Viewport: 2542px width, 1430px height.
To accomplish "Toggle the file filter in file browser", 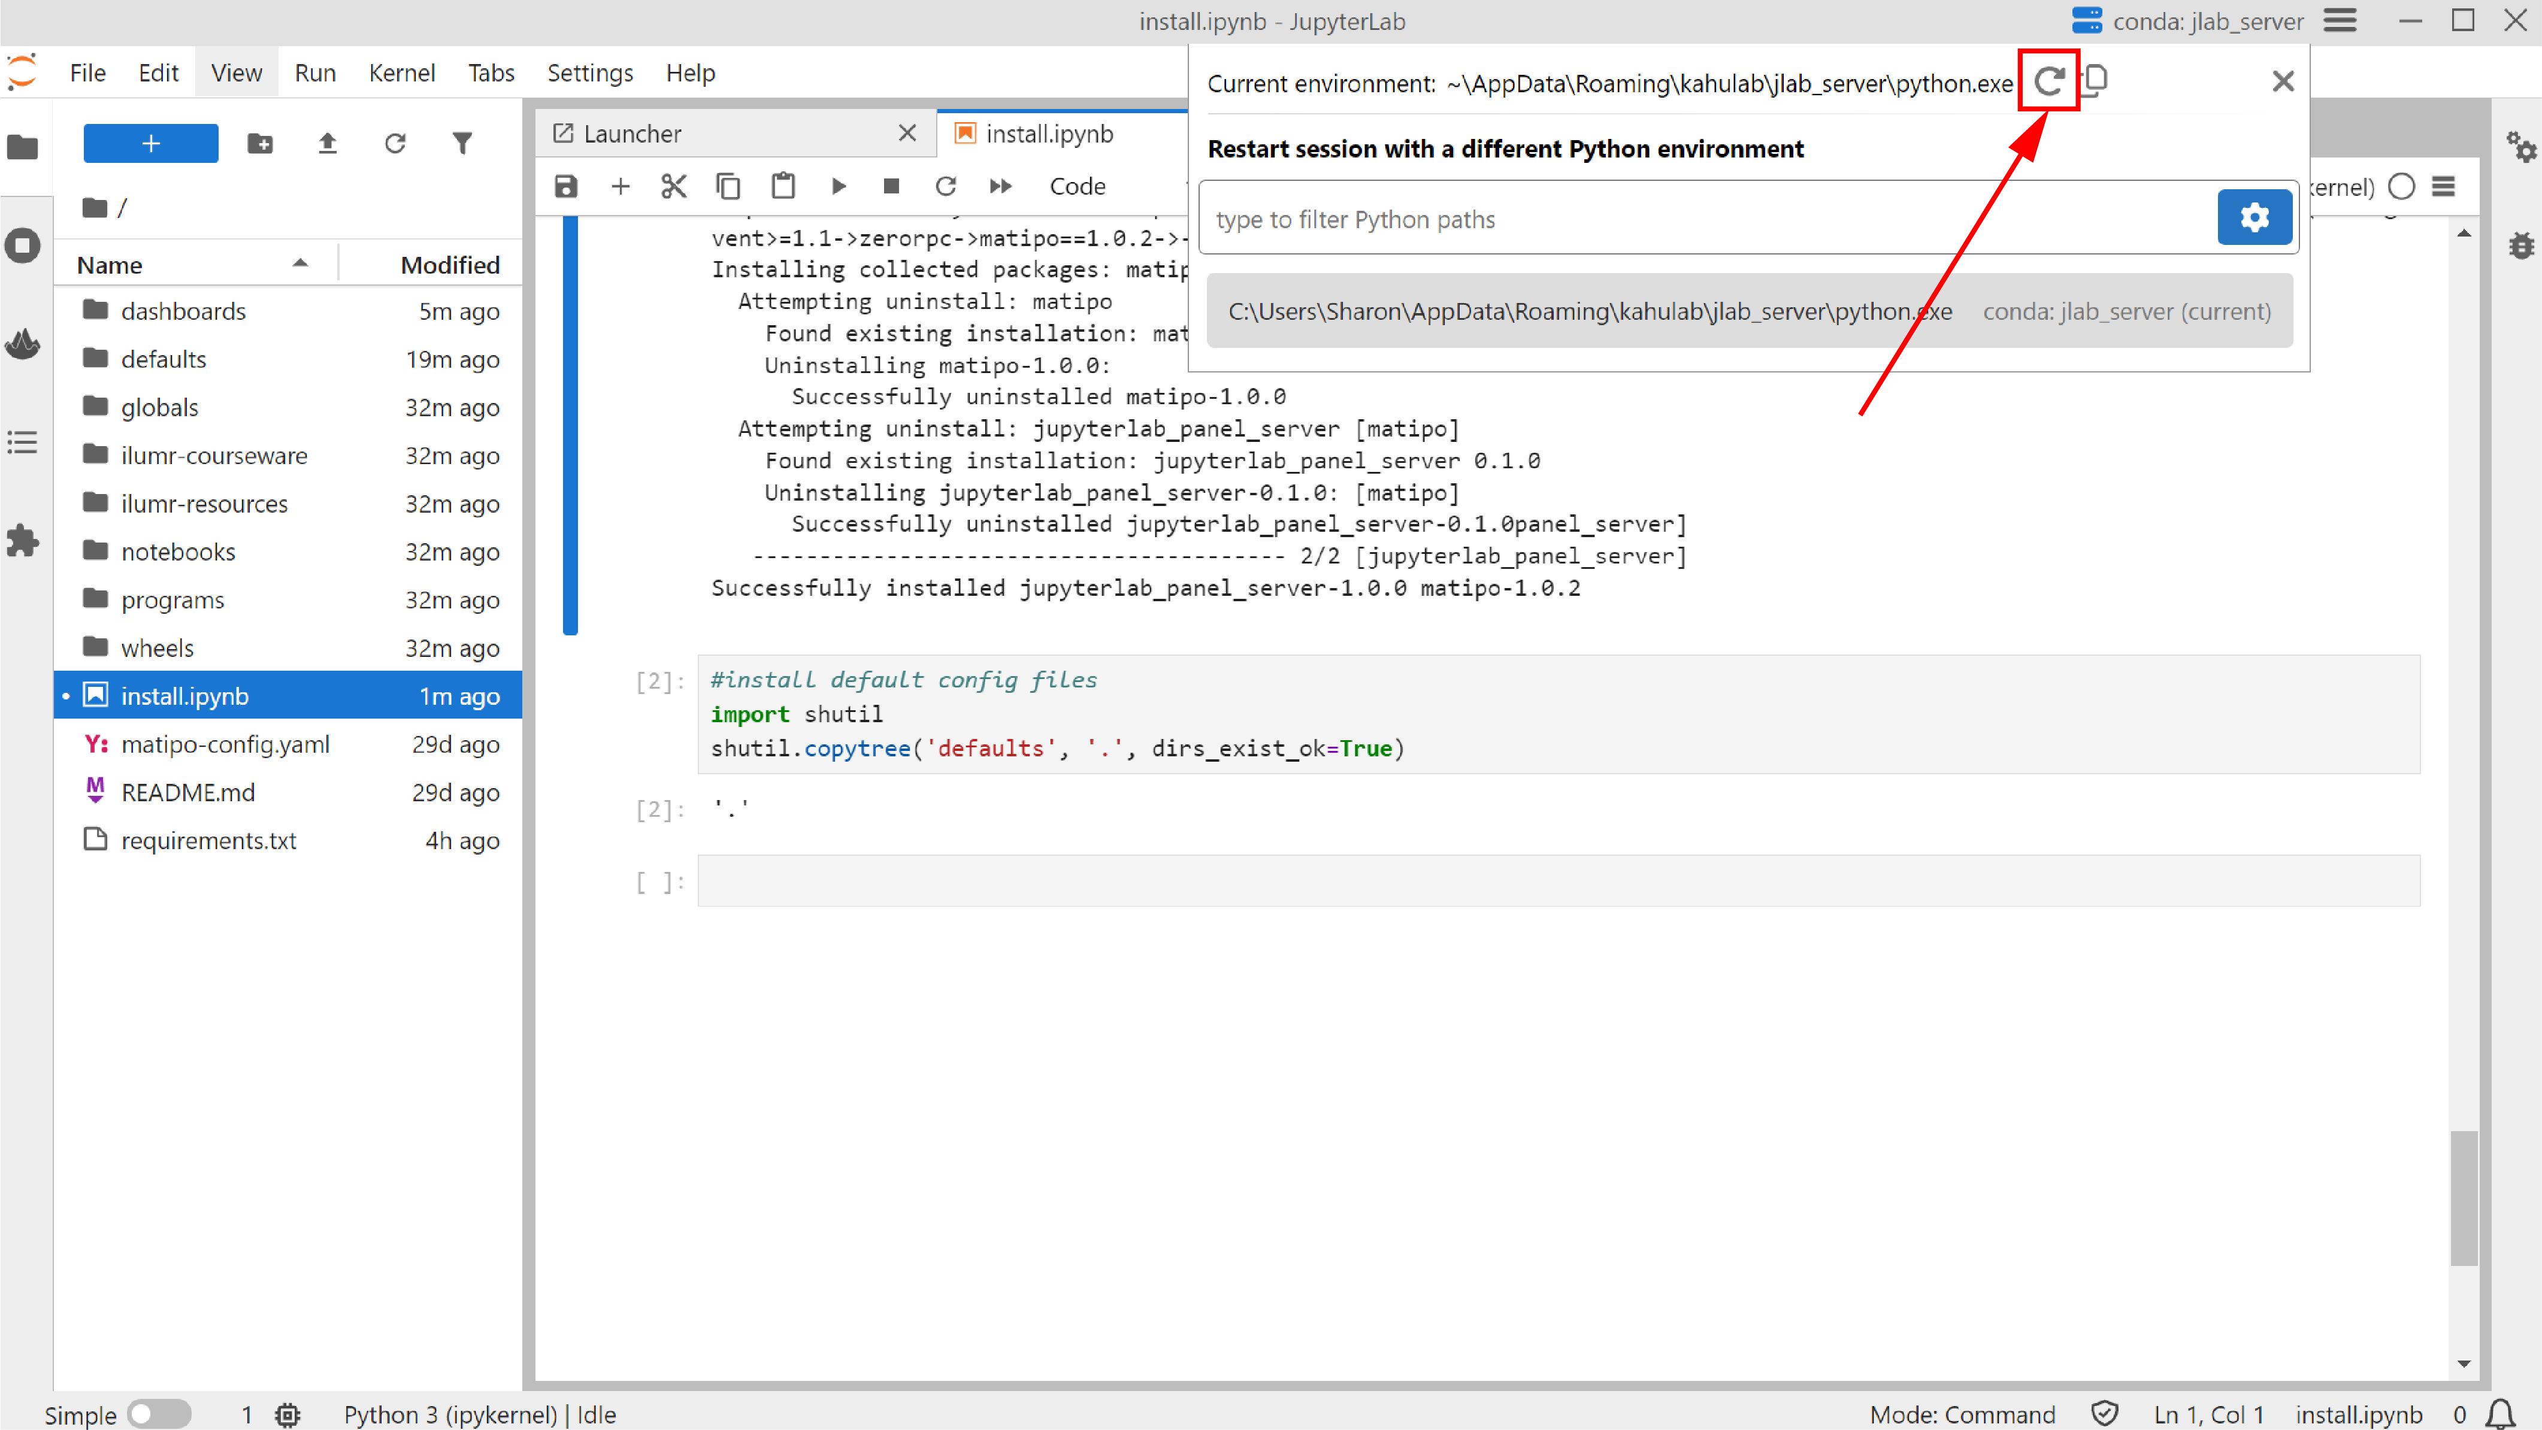I will (x=462, y=144).
